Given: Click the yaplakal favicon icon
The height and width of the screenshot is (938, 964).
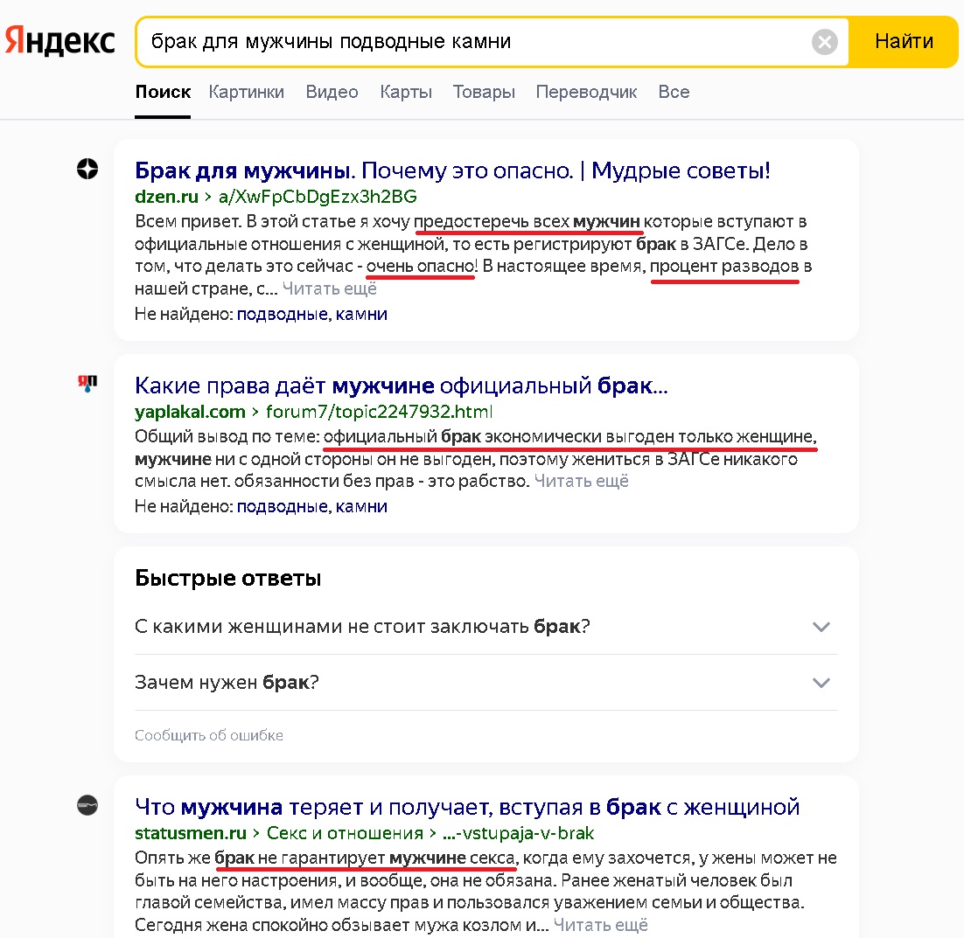Looking at the screenshot, I should coord(87,383).
